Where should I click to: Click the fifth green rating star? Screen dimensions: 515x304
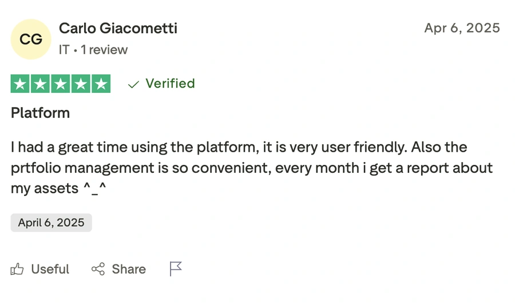point(101,84)
